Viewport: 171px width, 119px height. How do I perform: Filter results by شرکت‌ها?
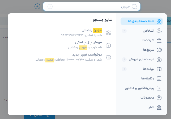tap(142, 40)
